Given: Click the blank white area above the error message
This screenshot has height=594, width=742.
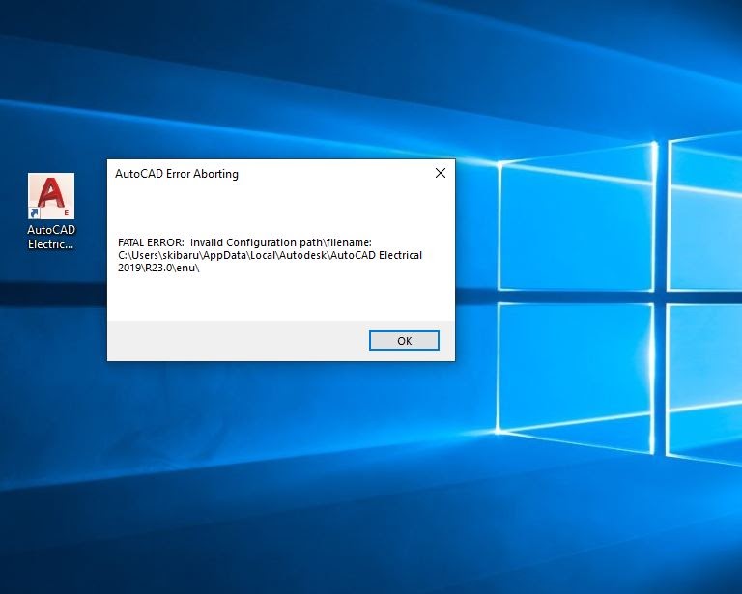Looking at the screenshot, I should pyautogui.click(x=280, y=208).
